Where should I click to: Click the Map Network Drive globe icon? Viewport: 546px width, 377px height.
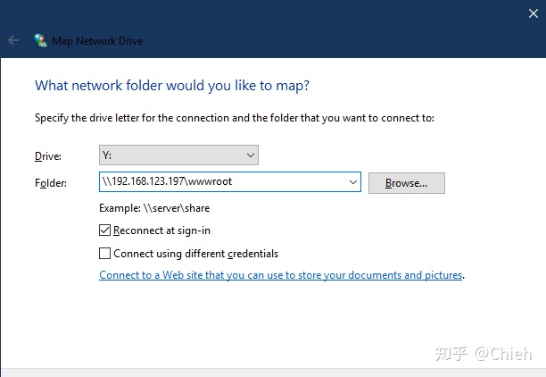pos(40,40)
